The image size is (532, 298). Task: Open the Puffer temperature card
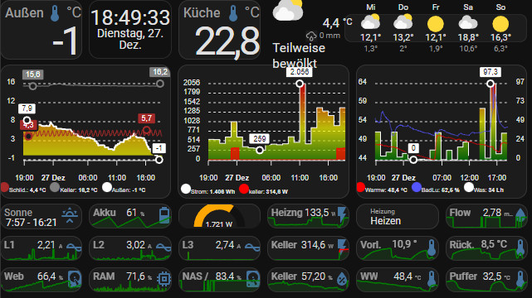(486, 280)
